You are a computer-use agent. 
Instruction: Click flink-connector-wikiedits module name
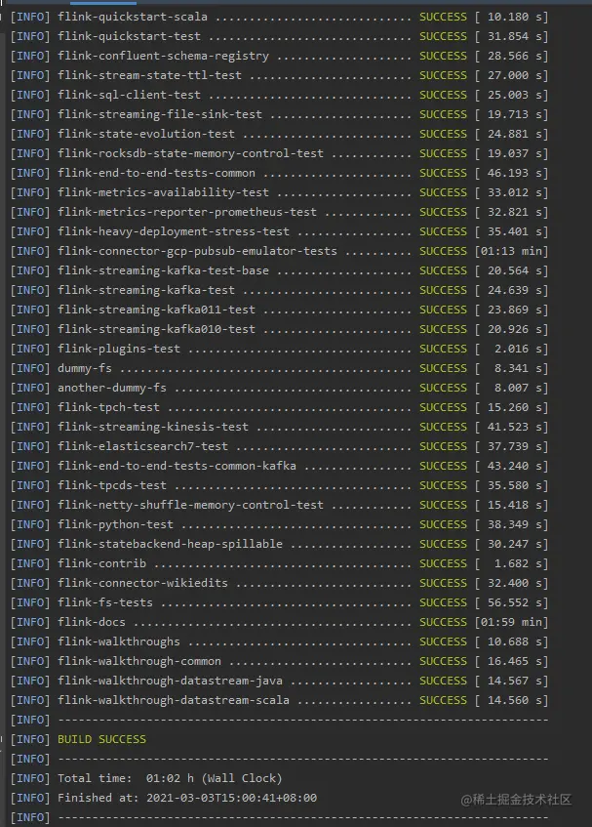(142, 583)
